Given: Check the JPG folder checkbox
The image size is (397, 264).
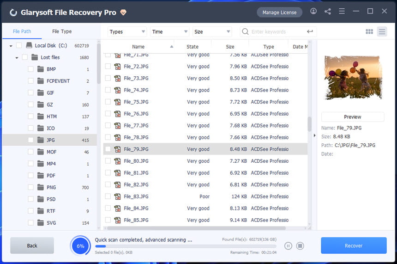Looking at the screenshot, I should pyautogui.click(x=30, y=140).
